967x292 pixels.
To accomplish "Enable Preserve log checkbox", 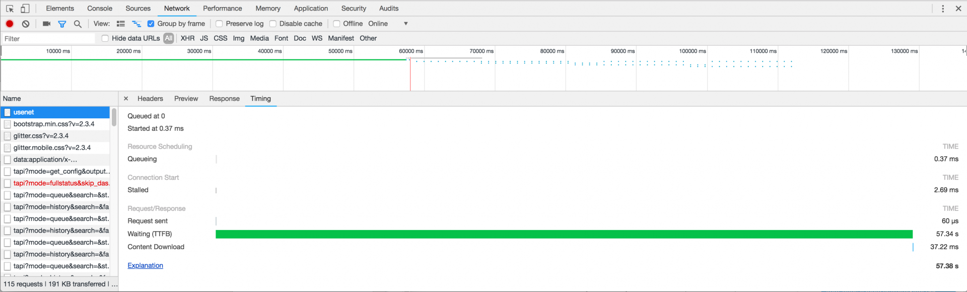I will pos(219,24).
